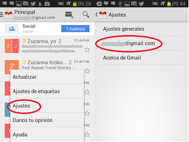Open the search magnifier

(x=86, y=15)
